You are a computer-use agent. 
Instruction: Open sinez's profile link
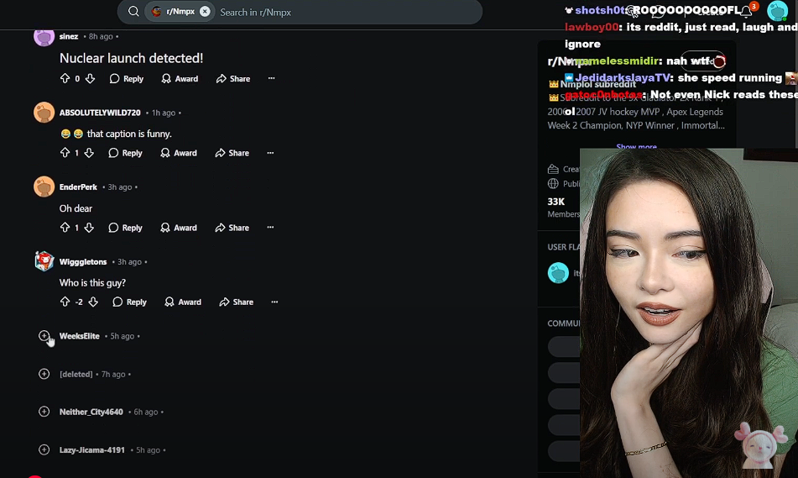coord(69,36)
